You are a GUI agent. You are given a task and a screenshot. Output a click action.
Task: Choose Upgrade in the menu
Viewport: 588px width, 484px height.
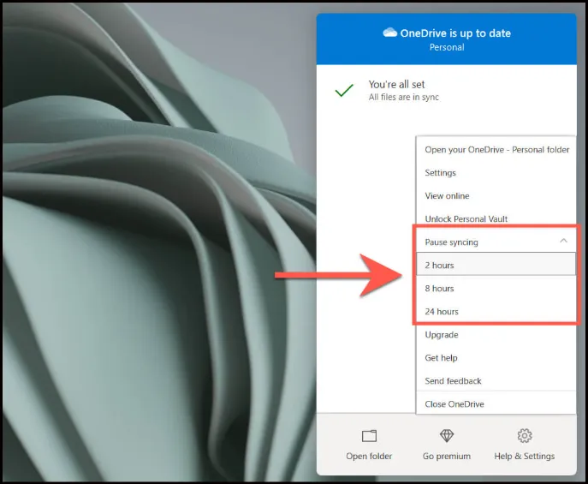496,335
